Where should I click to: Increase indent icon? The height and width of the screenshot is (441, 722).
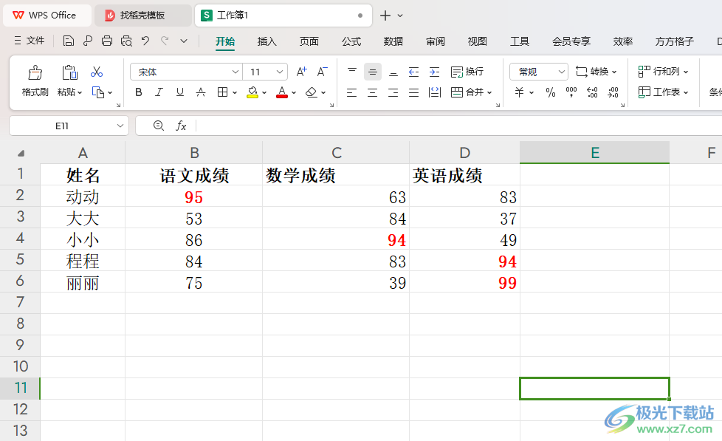[x=434, y=72]
